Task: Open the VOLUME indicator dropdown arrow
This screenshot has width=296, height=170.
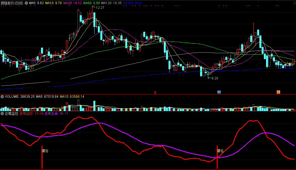Action: point(2,97)
